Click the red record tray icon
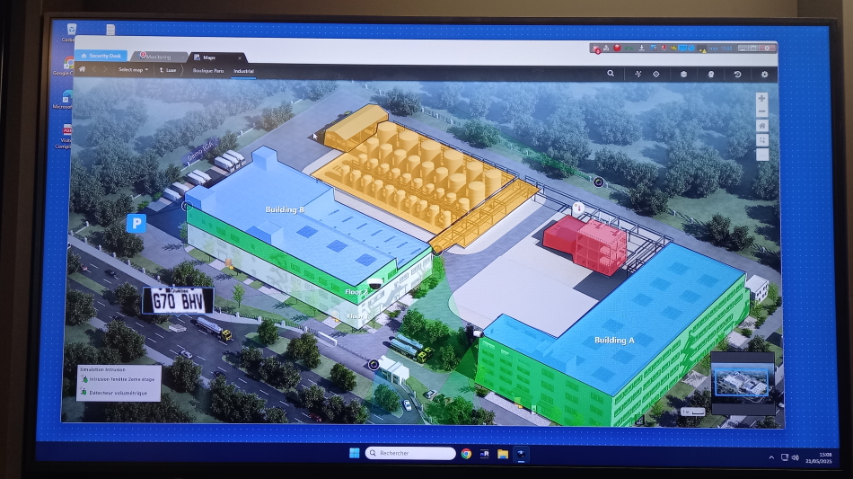This screenshot has height=479, width=853. click(x=617, y=48)
